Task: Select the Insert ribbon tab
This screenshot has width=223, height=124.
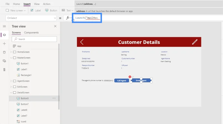Action: [27, 4]
